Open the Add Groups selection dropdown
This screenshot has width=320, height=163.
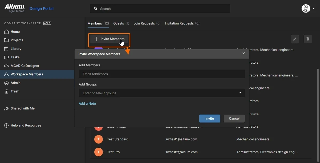[x=240, y=93]
